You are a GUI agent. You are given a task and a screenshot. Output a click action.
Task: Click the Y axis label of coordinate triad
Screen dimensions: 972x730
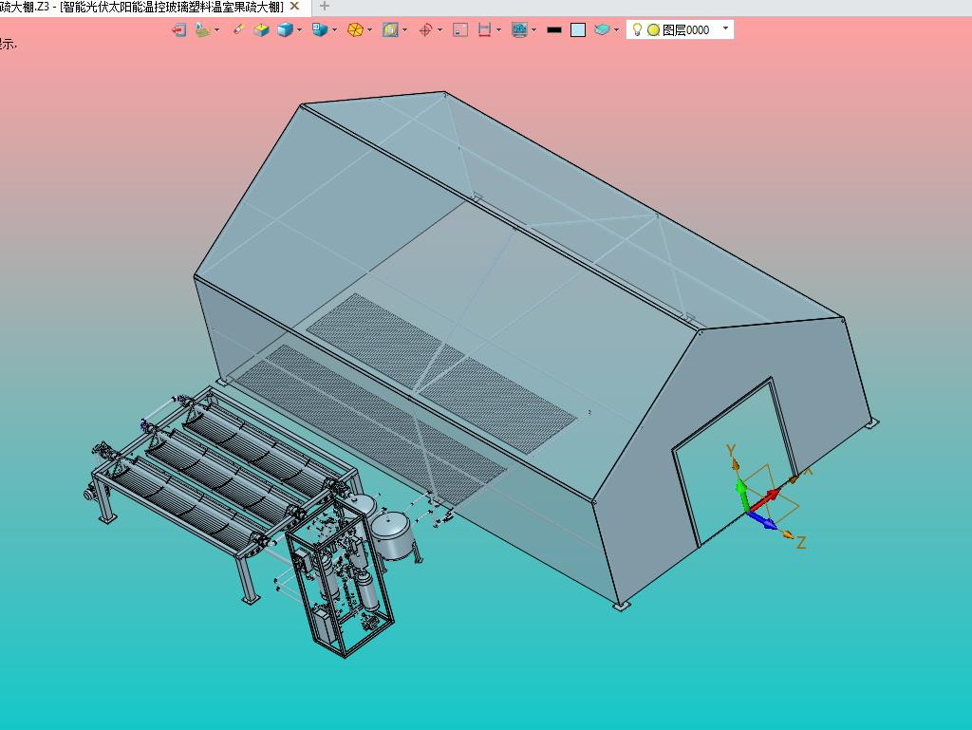click(731, 451)
